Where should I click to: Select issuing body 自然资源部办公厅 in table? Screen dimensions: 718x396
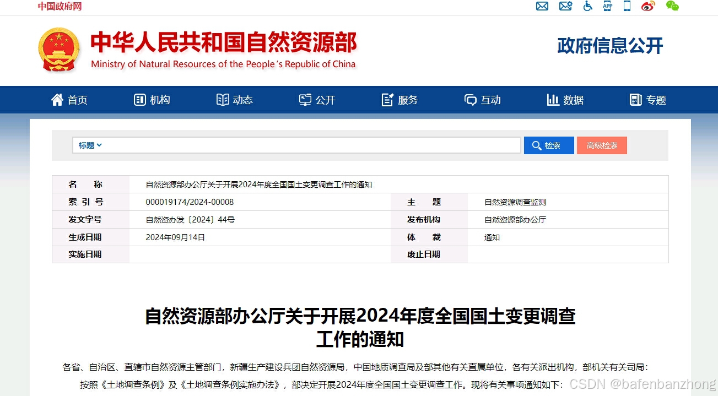[x=515, y=220]
